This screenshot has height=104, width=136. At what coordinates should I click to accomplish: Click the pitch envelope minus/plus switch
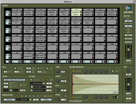pyautogui.click(x=116, y=97)
